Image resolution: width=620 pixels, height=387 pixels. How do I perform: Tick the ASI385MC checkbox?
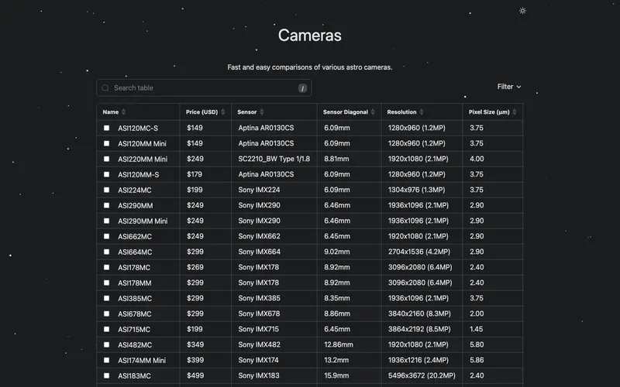point(106,298)
